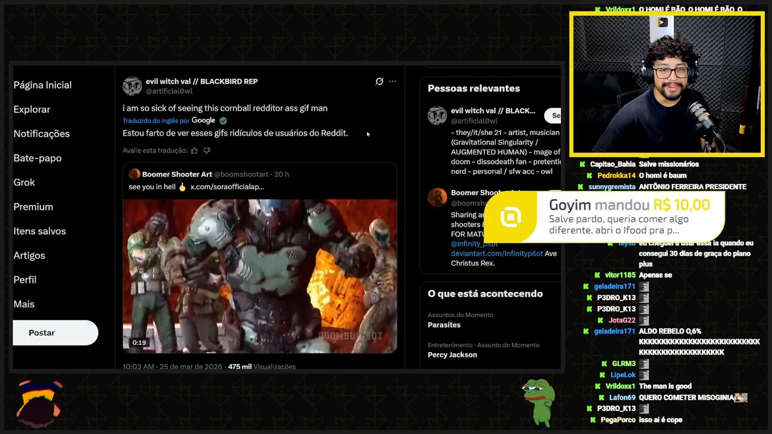Click Google translation attribution link
772x434 pixels.
point(203,121)
